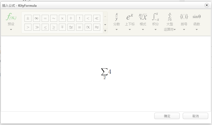Screen dimensions: 212x125
Task: Open the 预设 presets dropdown
Action: (x=11, y=22)
